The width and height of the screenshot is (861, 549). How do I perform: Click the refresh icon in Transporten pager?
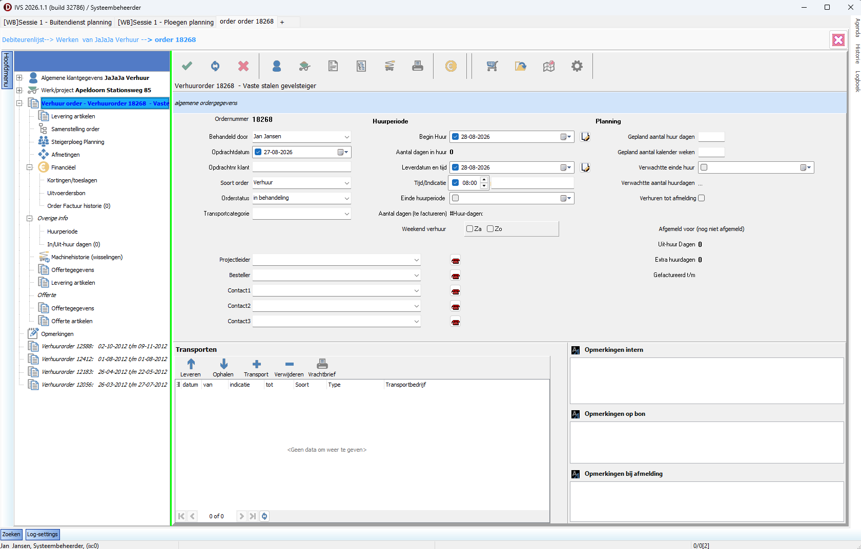click(264, 516)
